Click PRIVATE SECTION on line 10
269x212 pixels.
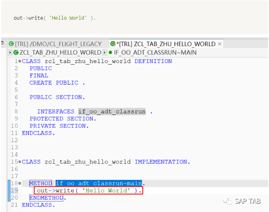click(59, 126)
